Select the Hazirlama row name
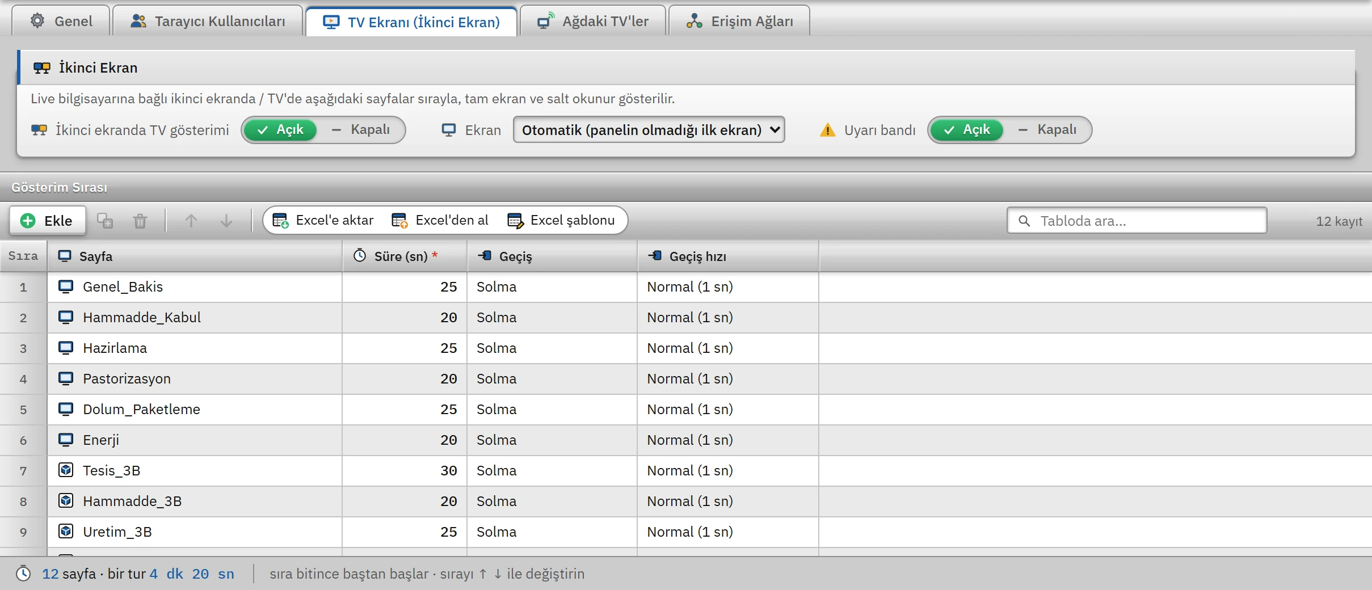Screen dimensions: 1372x590 point(115,348)
